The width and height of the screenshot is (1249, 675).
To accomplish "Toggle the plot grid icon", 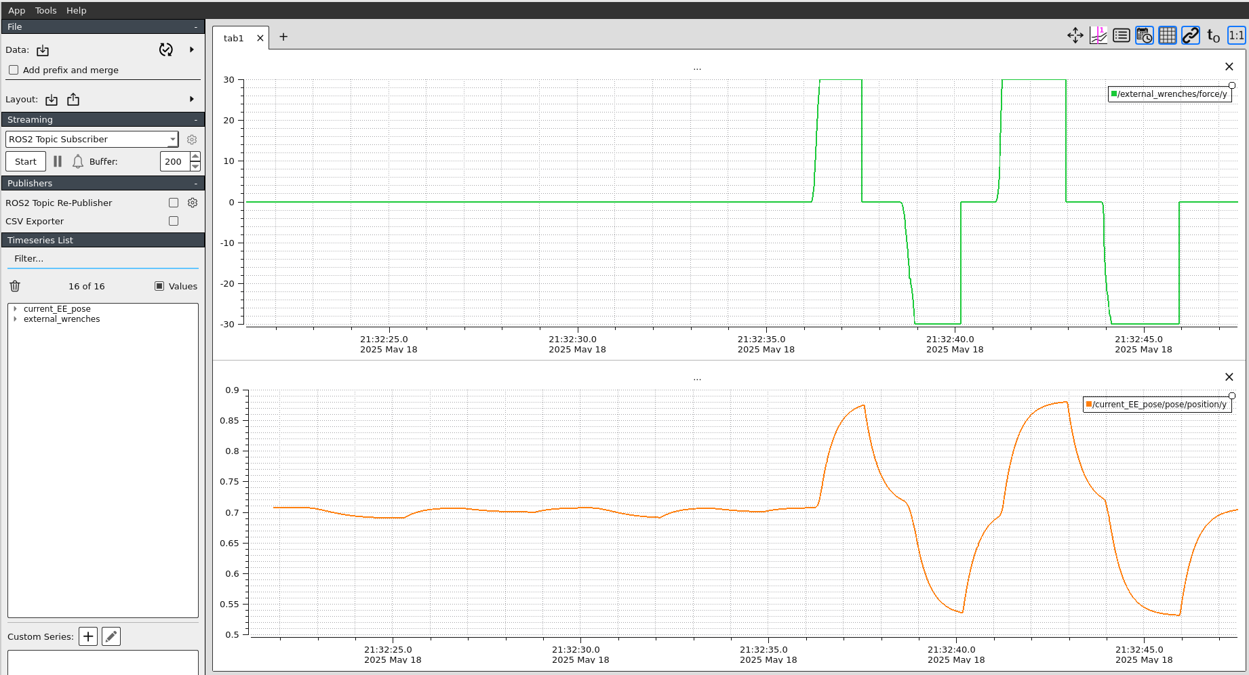I will tap(1167, 36).
